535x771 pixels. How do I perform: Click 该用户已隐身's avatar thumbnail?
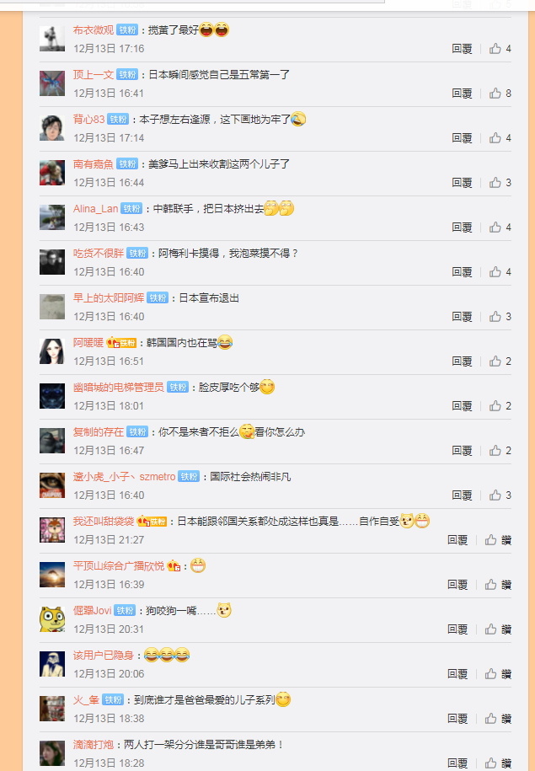click(52, 664)
